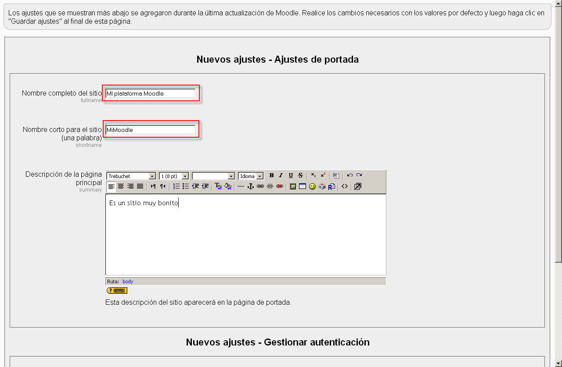Insert an image into the description
Viewport: 562px width, 367px height.
click(x=293, y=186)
